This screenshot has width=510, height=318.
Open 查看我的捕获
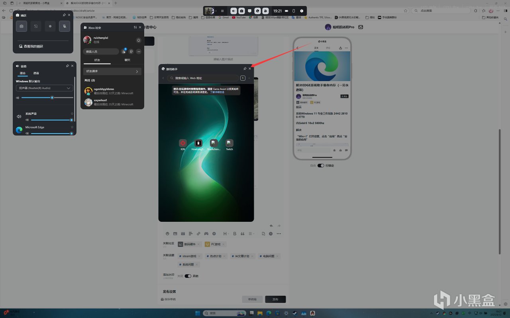pos(31,47)
